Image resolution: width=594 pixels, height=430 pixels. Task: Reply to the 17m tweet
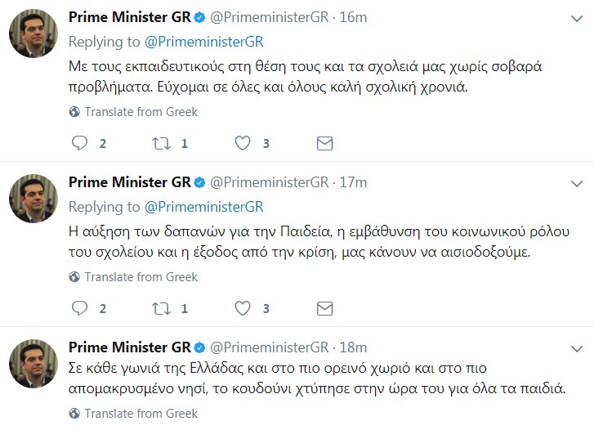[x=79, y=308]
